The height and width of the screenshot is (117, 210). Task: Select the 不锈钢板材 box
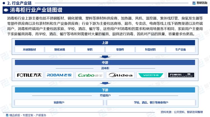coord(29,50)
